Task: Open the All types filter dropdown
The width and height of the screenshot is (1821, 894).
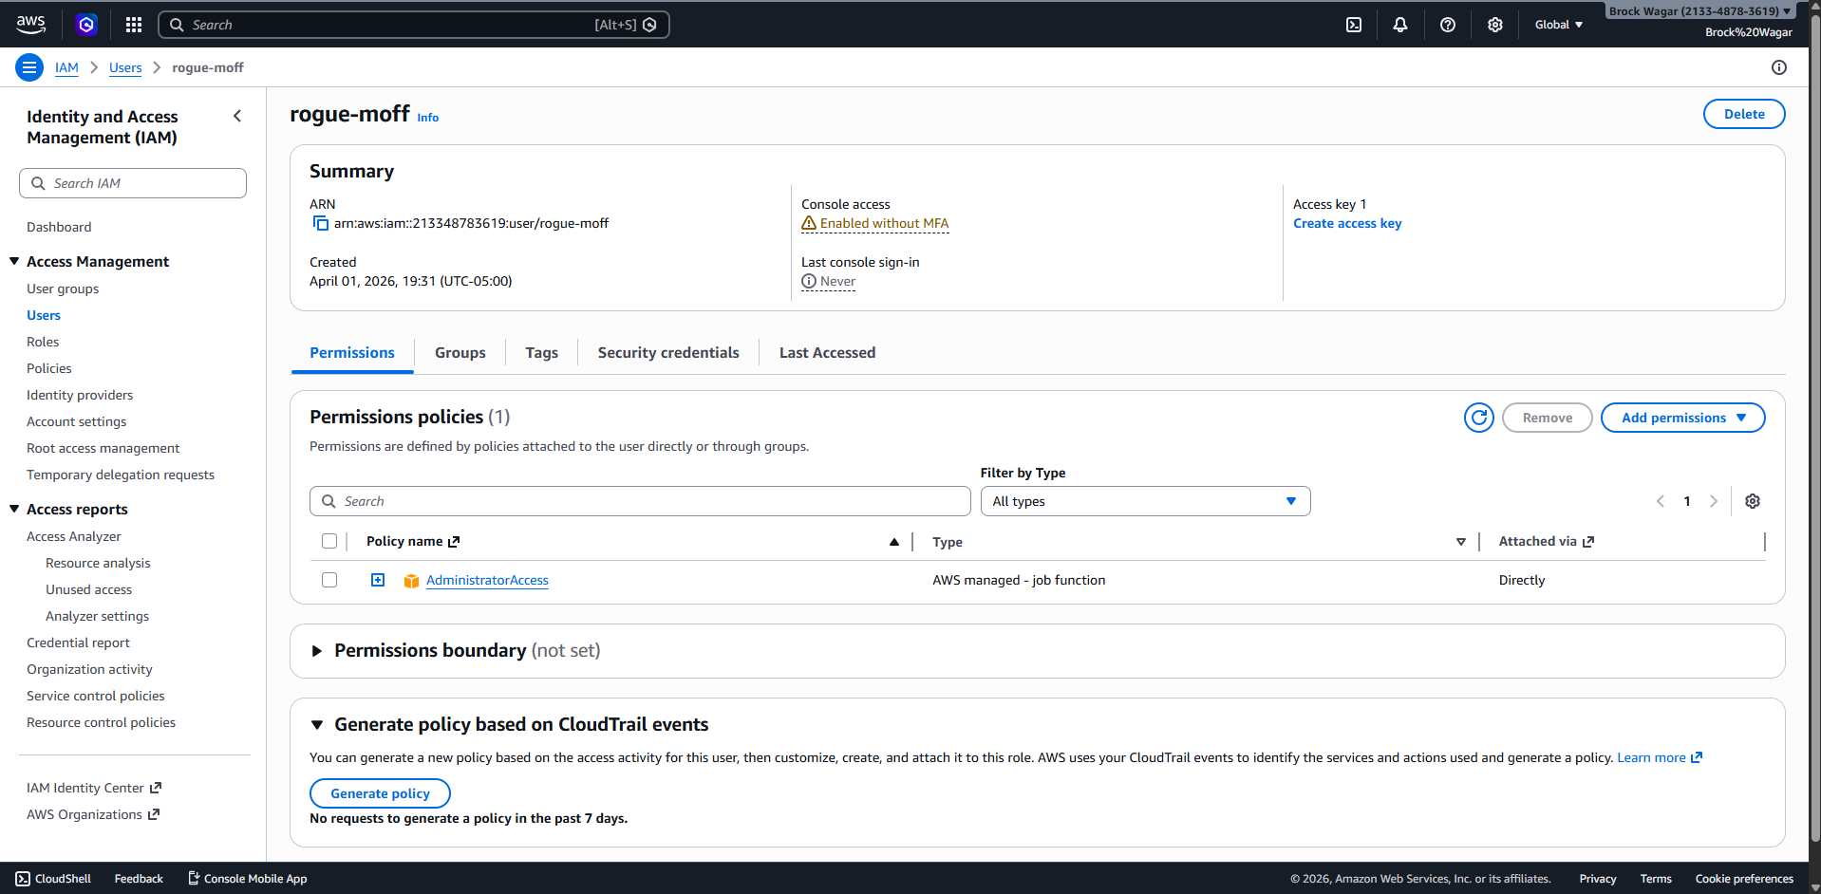Action: pyautogui.click(x=1145, y=501)
